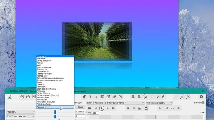Image resolution: width=214 pixels, height=120 pixels.
Task: Click the move-to-start bracket arrow icon
Action: click(160, 108)
